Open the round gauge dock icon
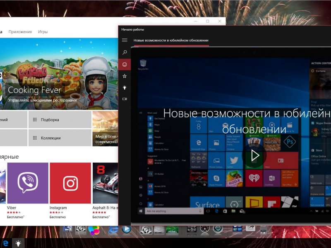Image resolution: width=331 pixels, height=248 pixels. tap(204, 229)
